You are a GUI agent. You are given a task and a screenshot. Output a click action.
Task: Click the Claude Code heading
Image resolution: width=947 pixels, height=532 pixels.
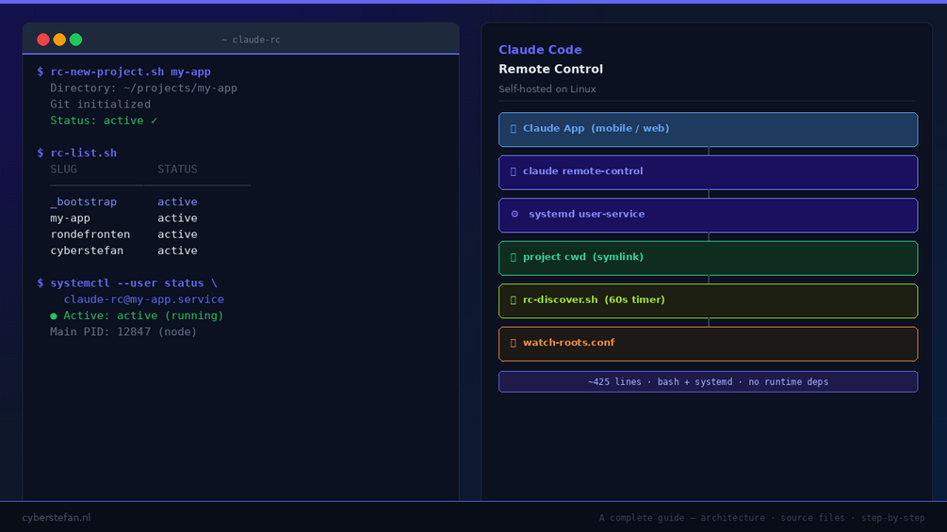(x=540, y=50)
